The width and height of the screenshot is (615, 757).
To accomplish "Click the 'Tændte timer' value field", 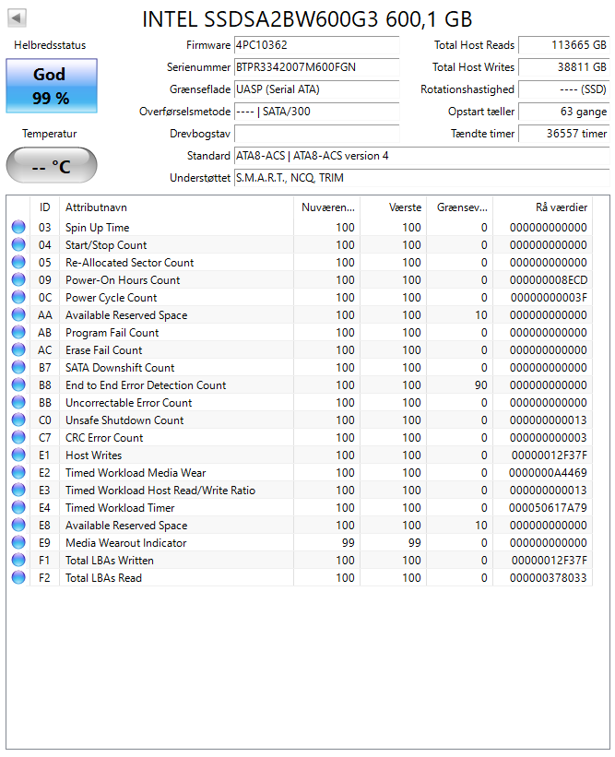I will 563,134.
